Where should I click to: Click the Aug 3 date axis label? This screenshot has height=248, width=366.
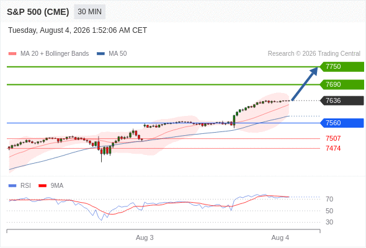pyautogui.click(x=145, y=237)
